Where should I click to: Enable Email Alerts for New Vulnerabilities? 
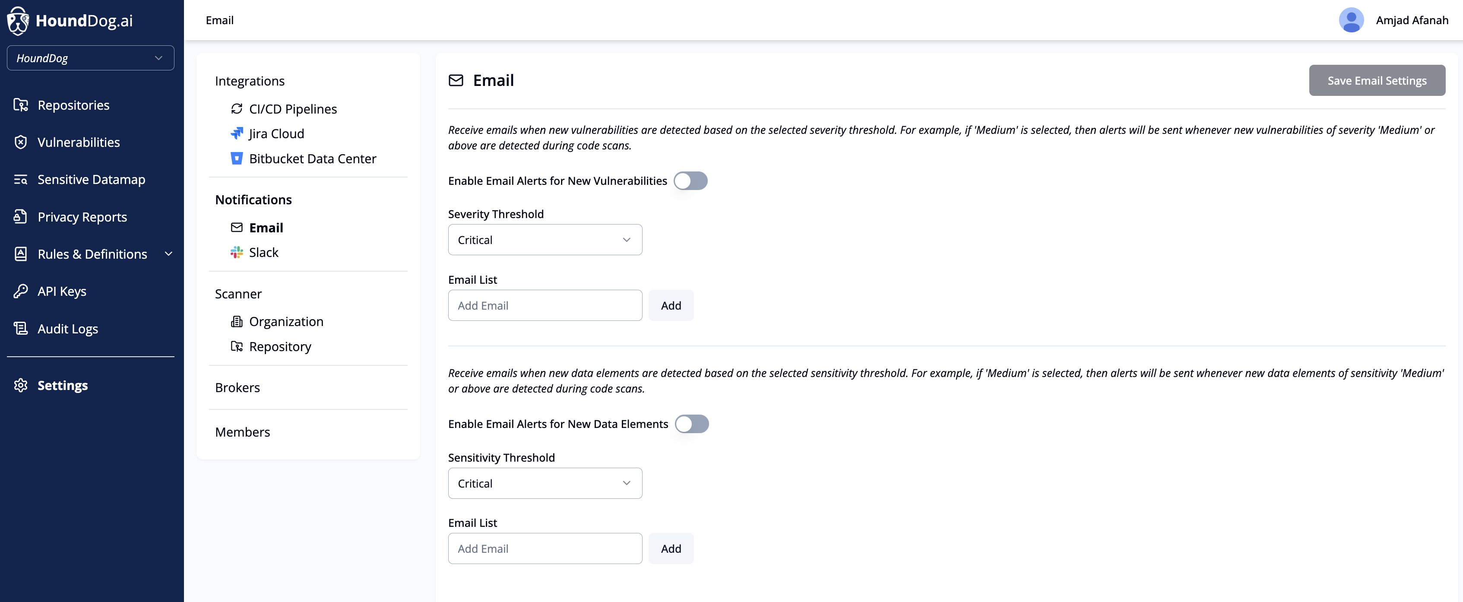click(690, 181)
